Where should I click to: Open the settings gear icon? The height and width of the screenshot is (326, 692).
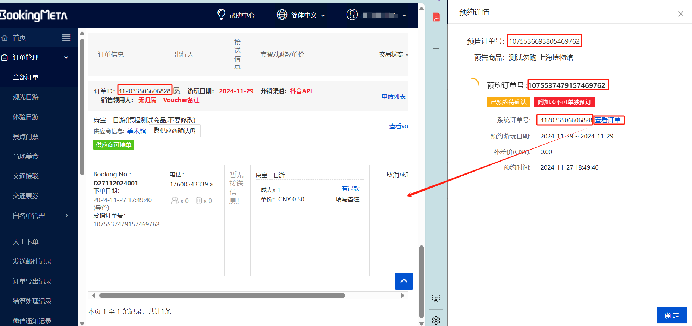click(436, 320)
